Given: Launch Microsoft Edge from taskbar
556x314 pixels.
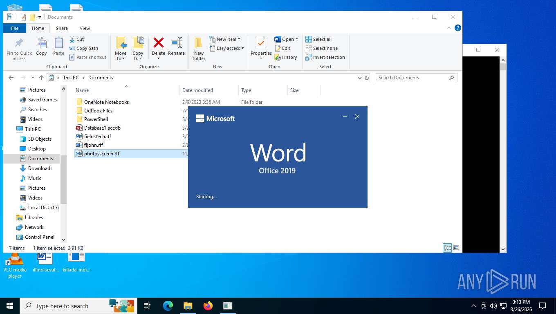Looking at the screenshot, I should [x=168, y=306].
